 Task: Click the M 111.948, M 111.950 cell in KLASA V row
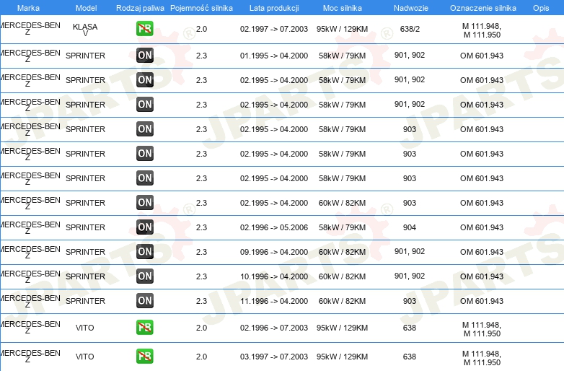click(482, 30)
